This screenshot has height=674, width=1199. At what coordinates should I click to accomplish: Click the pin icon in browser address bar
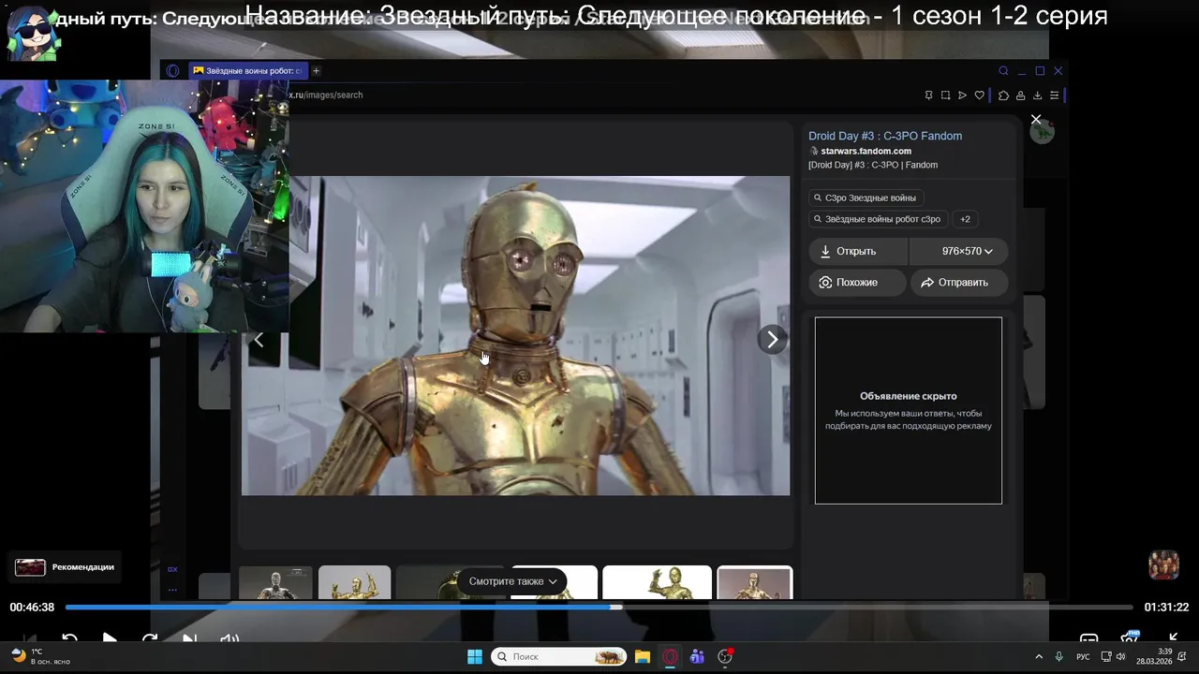(928, 95)
